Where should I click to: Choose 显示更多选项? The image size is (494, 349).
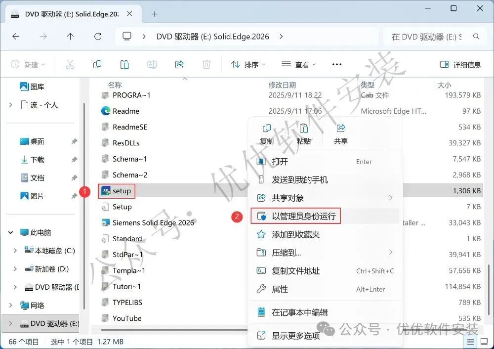tap(325, 336)
